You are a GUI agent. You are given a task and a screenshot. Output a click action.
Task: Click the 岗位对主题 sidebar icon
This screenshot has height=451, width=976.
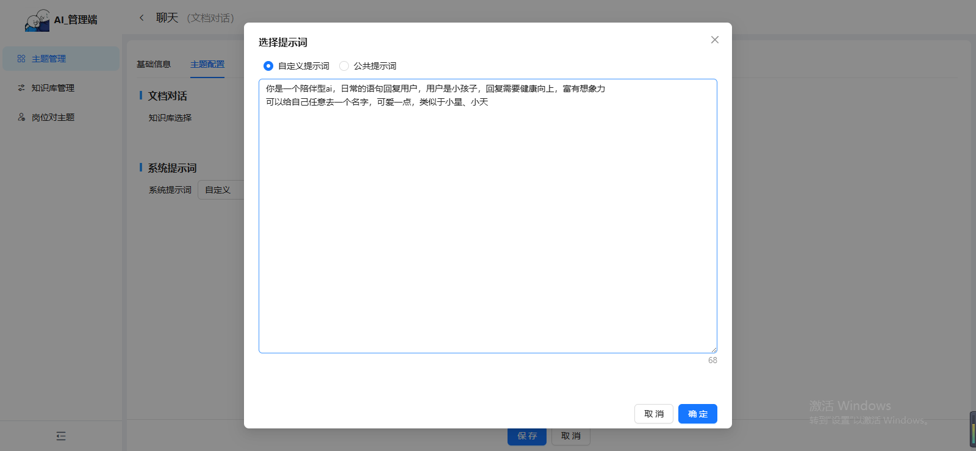click(x=21, y=117)
